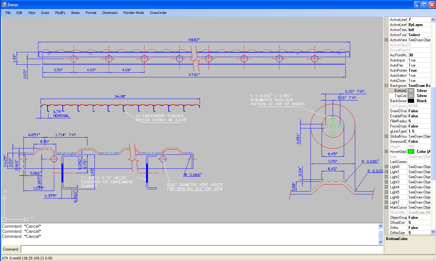Screen dimensions: 436x261
Task: Expand the Light6 property node
Action: (386, 197)
